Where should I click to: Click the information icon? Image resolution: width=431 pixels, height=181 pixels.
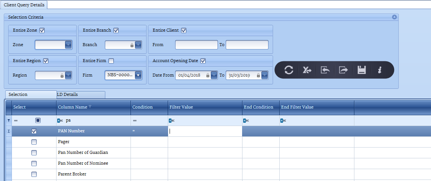click(x=379, y=70)
